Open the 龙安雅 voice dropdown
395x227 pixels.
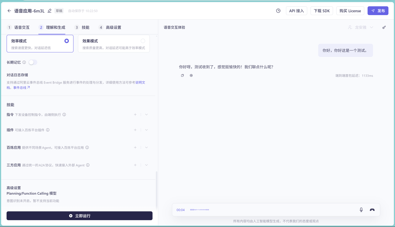pos(360,27)
